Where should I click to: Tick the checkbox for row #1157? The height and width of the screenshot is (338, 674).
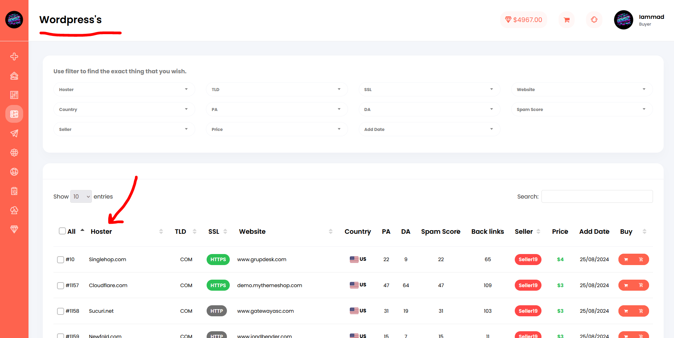point(61,285)
